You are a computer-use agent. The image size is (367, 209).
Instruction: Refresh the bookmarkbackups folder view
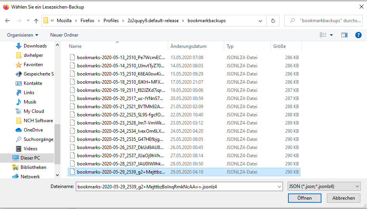273,21
